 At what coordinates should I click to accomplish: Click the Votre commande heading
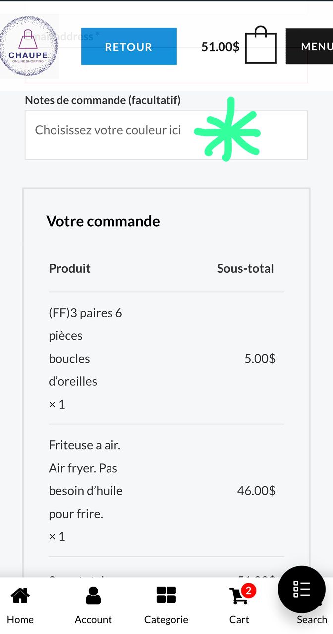pos(103,221)
